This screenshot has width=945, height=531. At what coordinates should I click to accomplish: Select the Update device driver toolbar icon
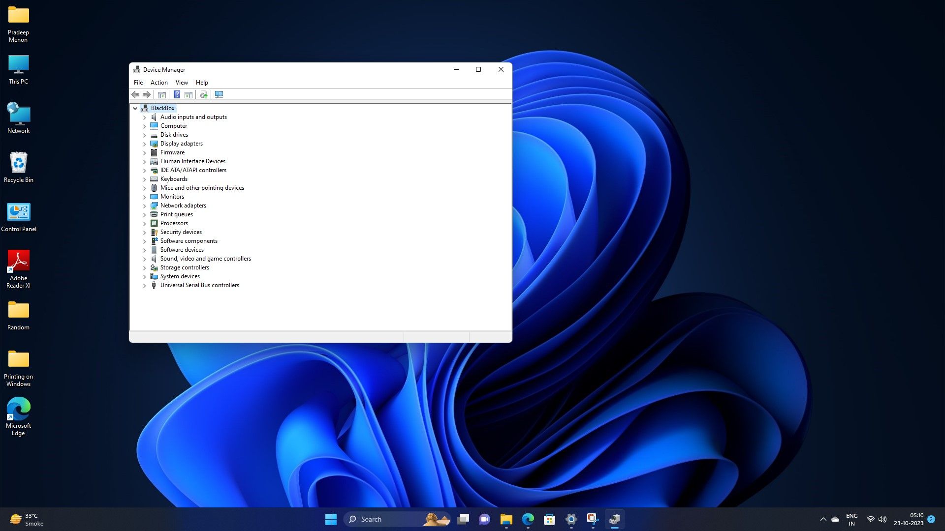point(203,94)
